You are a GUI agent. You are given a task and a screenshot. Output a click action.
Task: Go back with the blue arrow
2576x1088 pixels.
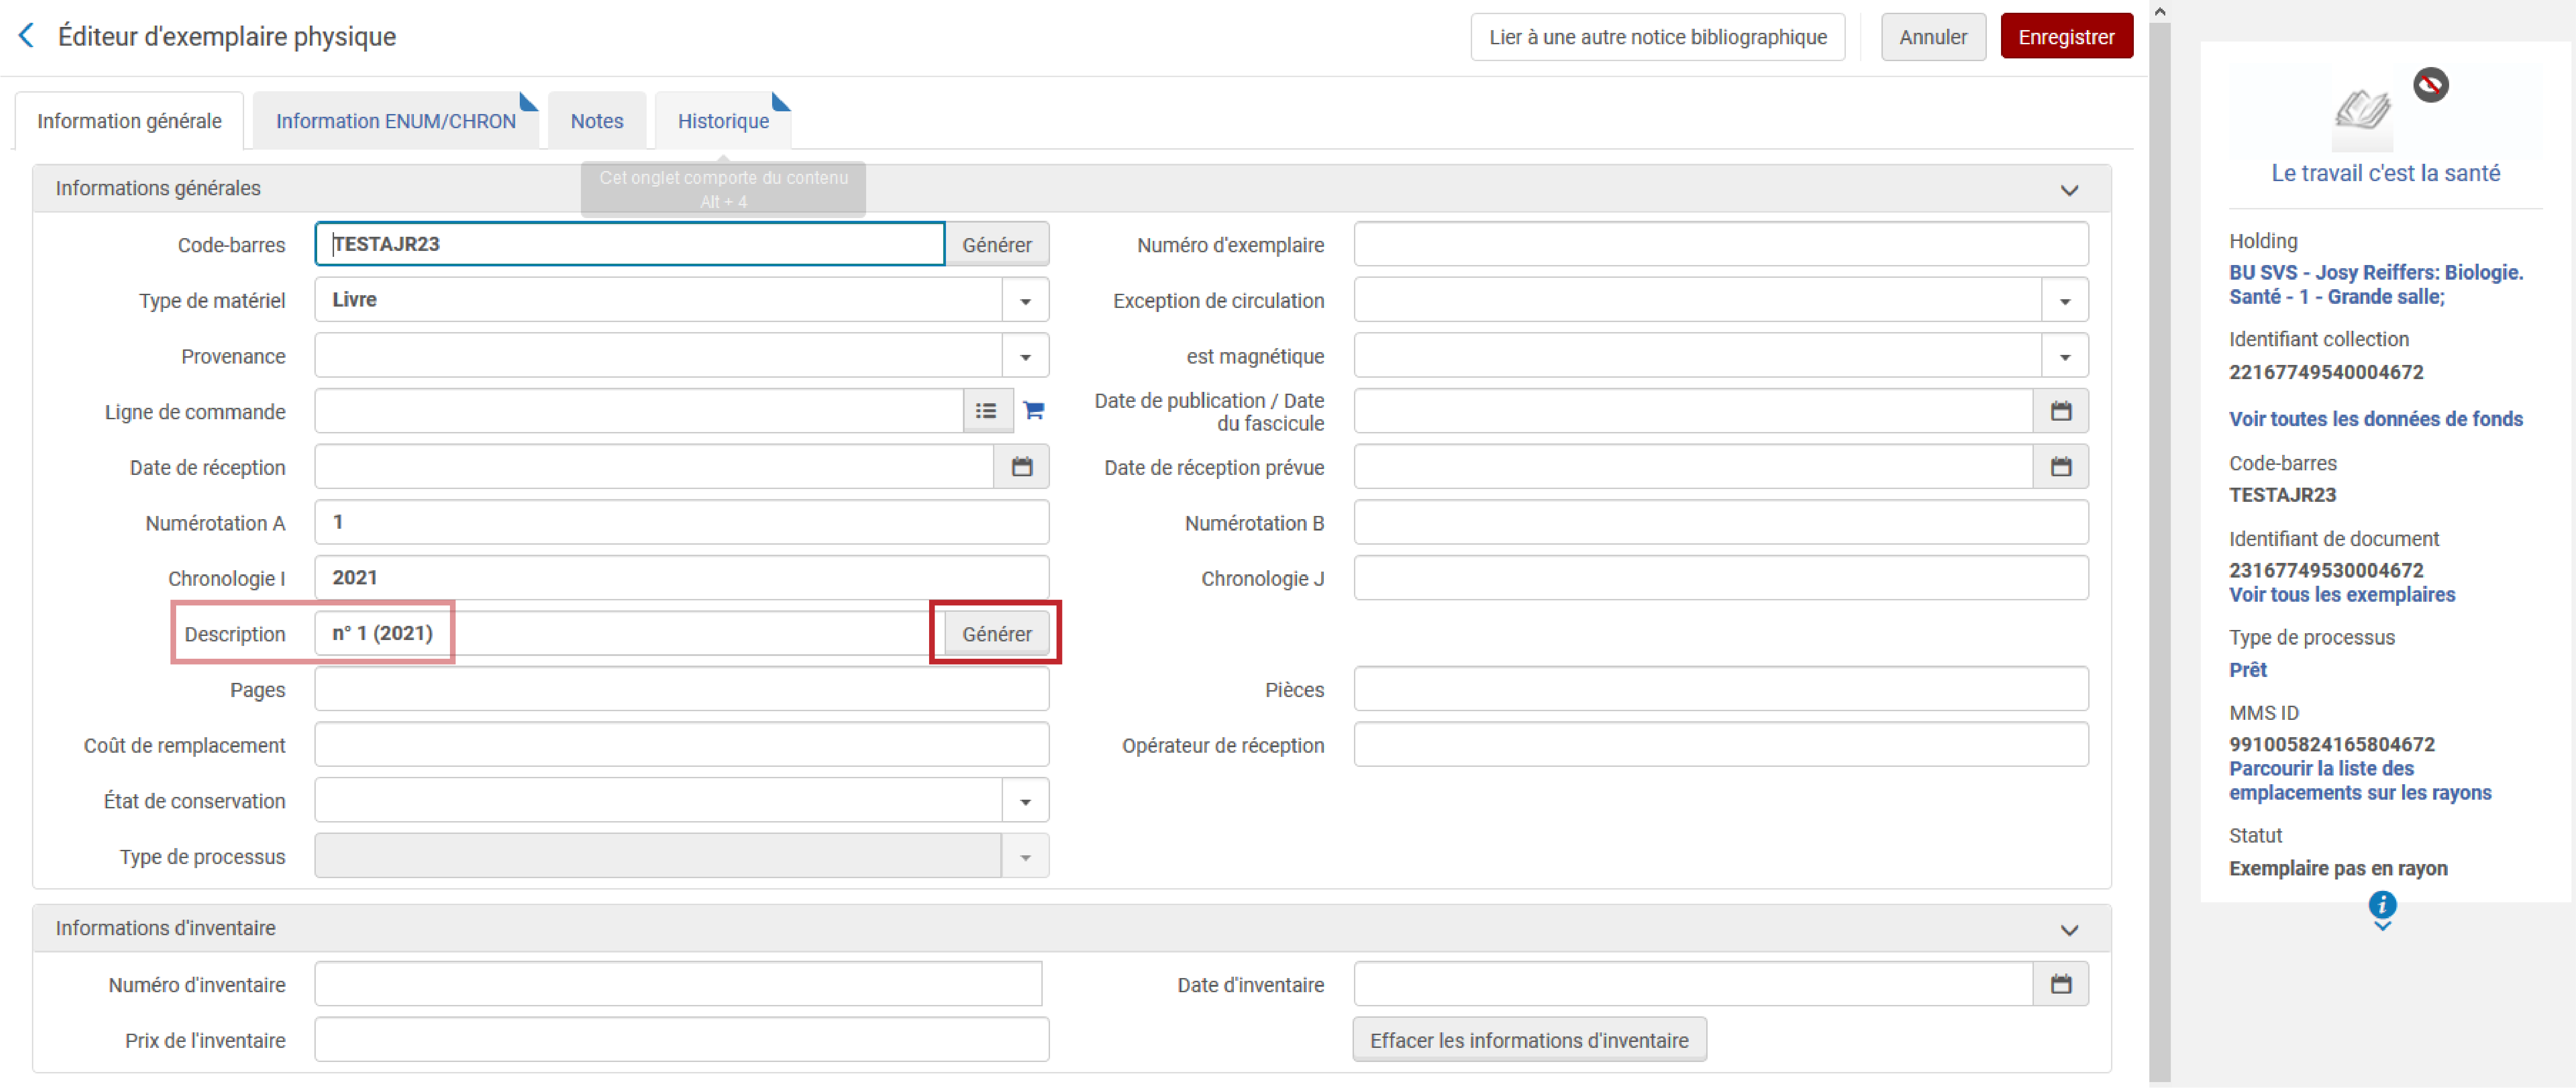pos(27,36)
